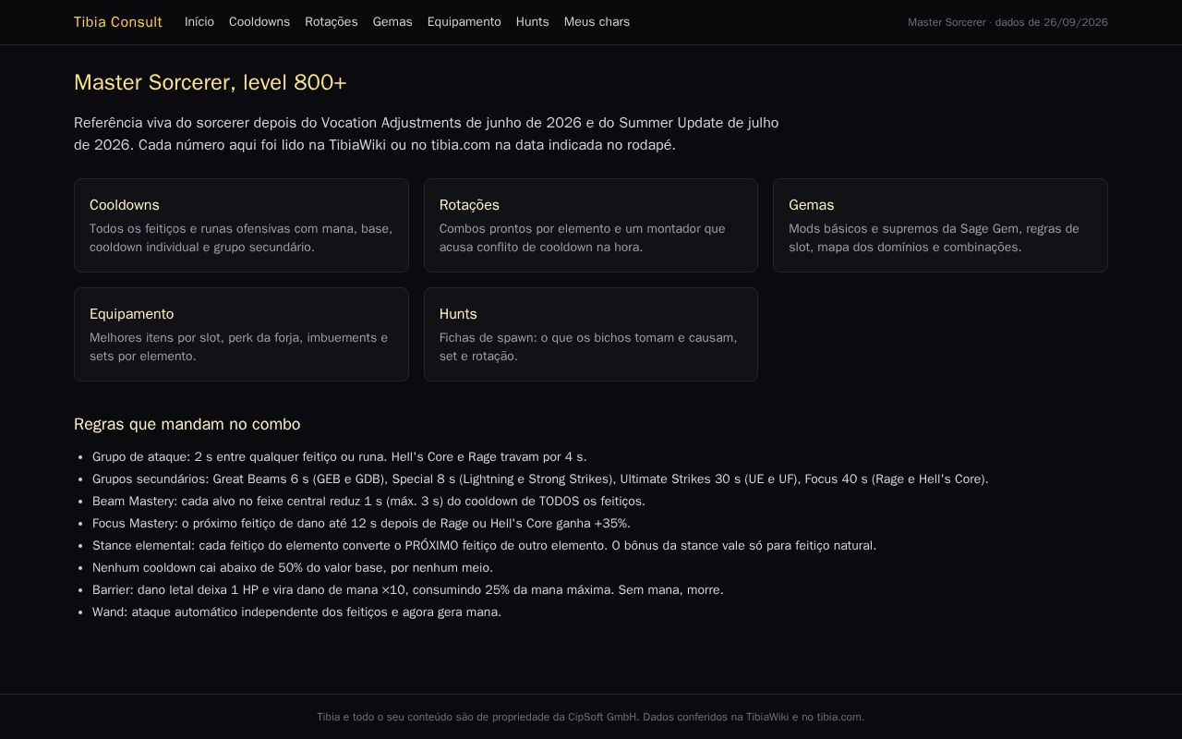Open the Rotações card about combos prontos
Image resolution: width=1182 pixels, height=739 pixels.
591,225
